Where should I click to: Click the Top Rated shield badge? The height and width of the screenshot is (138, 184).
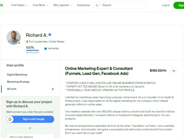45,49
